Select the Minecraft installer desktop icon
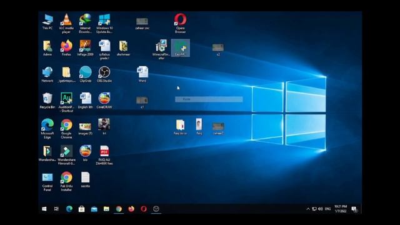 tap(161, 49)
